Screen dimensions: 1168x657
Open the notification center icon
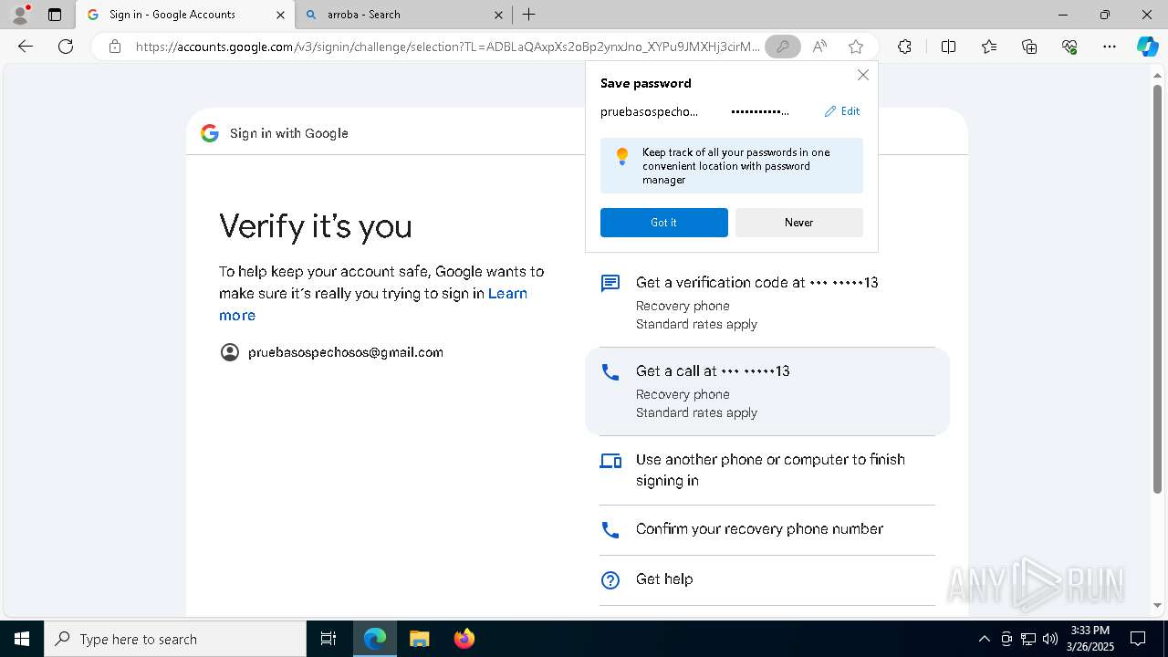(x=1138, y=639)
